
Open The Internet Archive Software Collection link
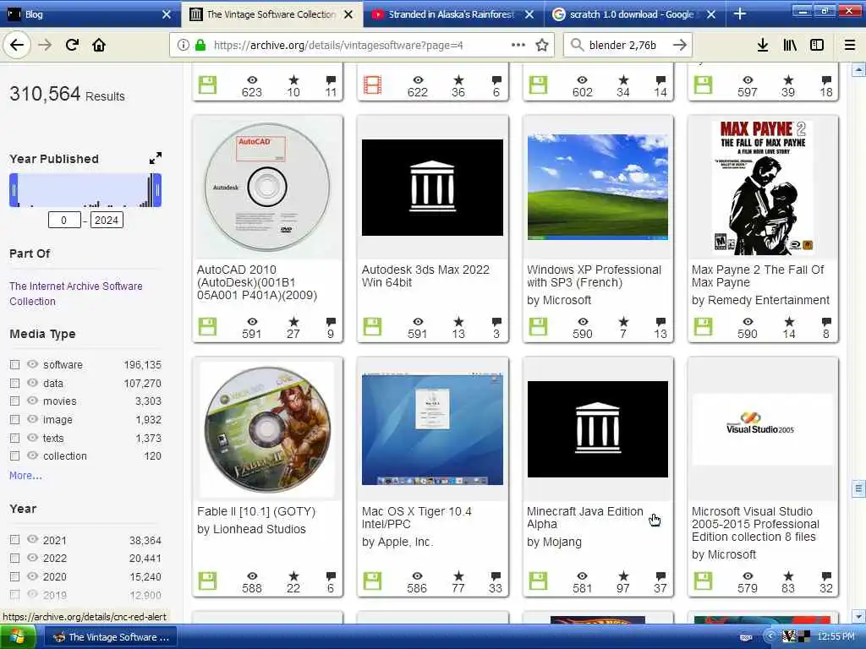pyautogui.click(x=75, y=293)
